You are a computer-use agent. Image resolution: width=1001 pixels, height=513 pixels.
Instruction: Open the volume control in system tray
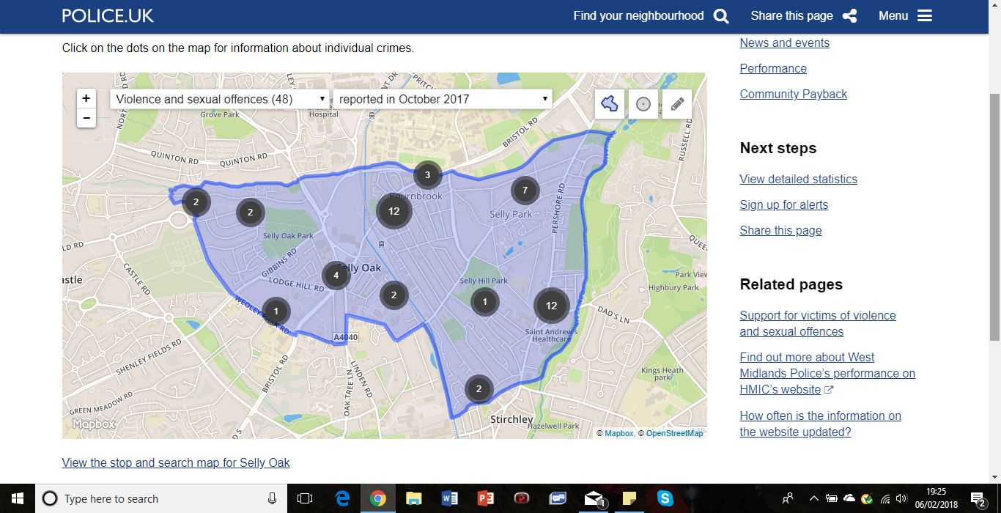[901, 499]
